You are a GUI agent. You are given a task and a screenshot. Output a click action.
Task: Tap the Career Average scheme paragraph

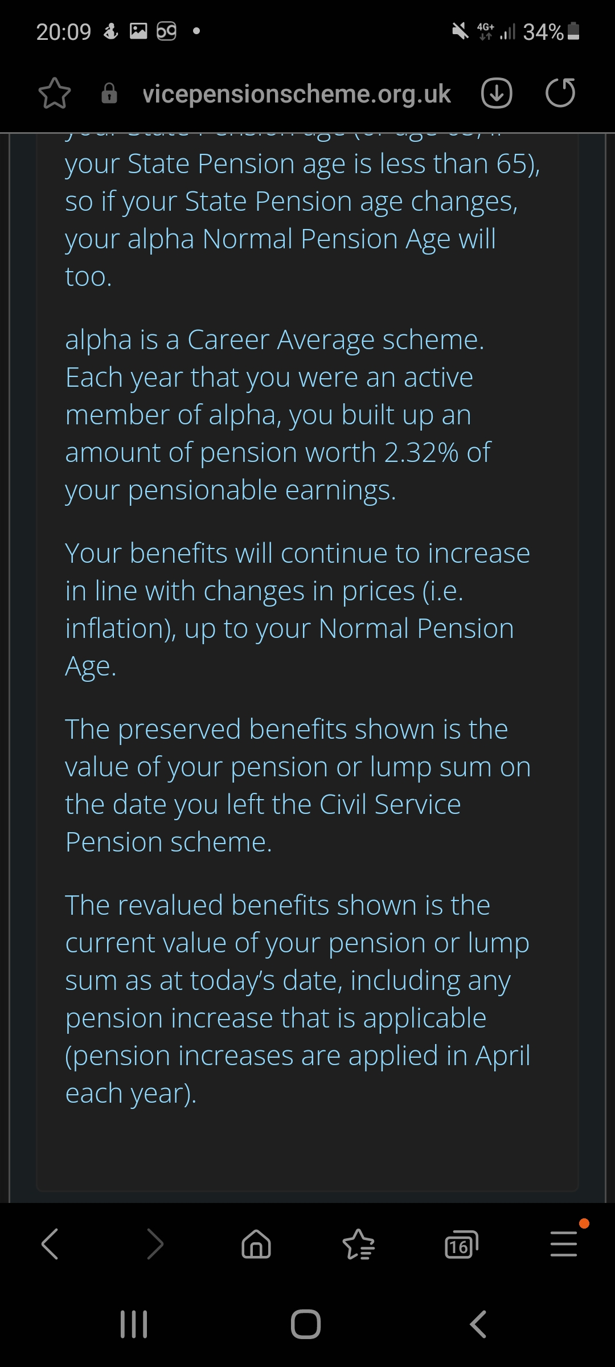point(279,415)
